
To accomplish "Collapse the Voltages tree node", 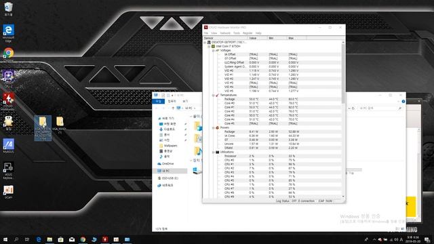I will coord(213,51).
